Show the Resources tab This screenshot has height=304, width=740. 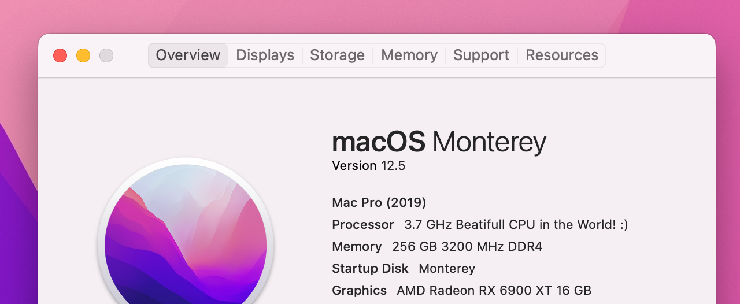click(x=561, y=55)
